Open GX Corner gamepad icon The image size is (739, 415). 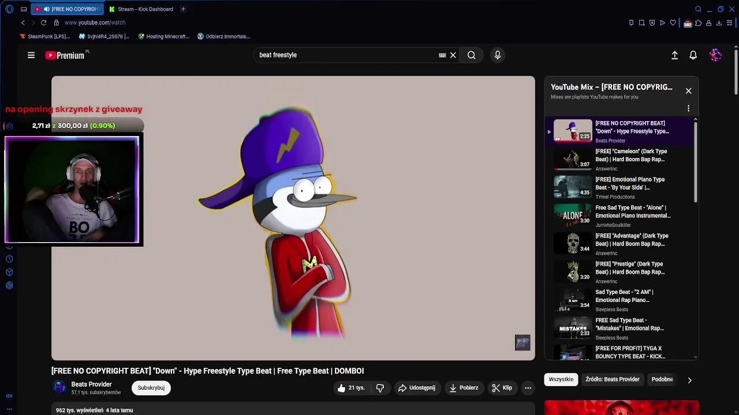point(24,9)
